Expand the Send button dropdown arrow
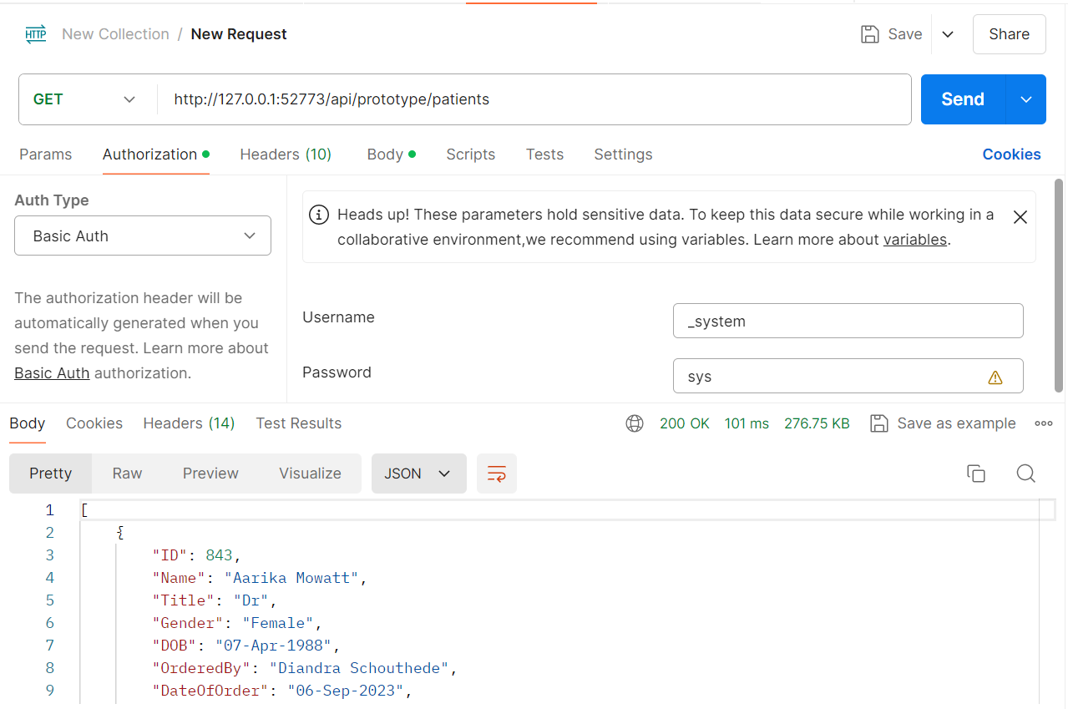 click(x=1026, y=99)
